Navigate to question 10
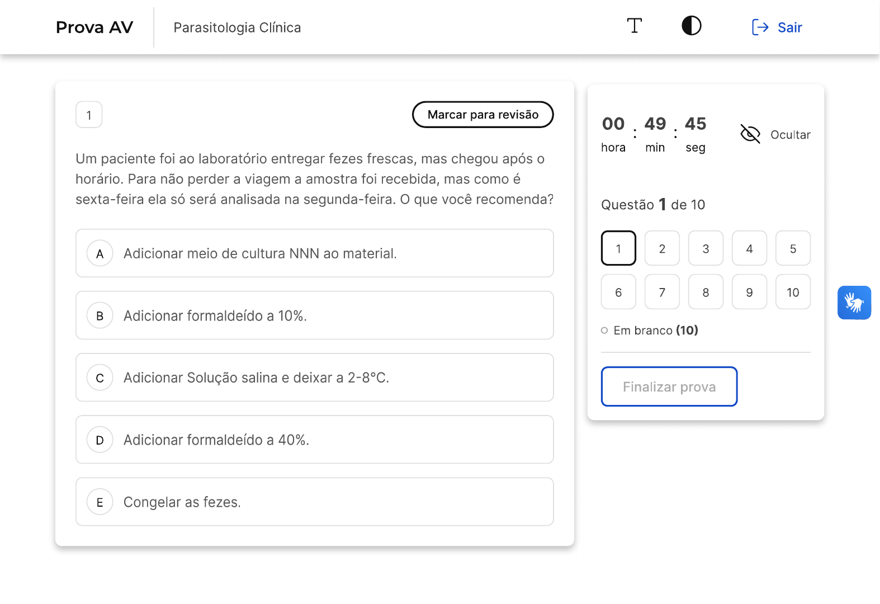This screenshot has width=880, height=604. pyautogui.click(x=793, y=292)
